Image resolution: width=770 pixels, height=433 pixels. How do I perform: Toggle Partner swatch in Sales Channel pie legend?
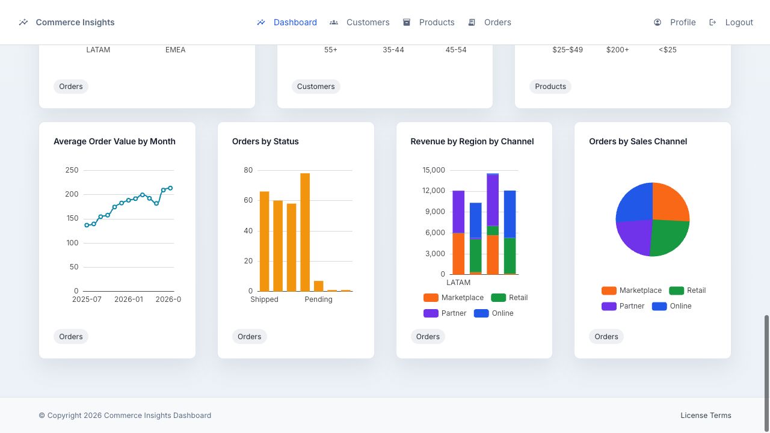point(609,306)
